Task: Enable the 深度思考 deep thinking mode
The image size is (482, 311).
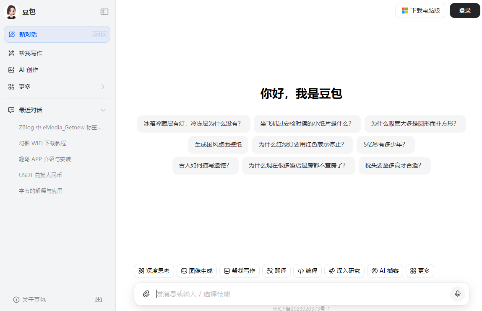Action: coord(154,271)
